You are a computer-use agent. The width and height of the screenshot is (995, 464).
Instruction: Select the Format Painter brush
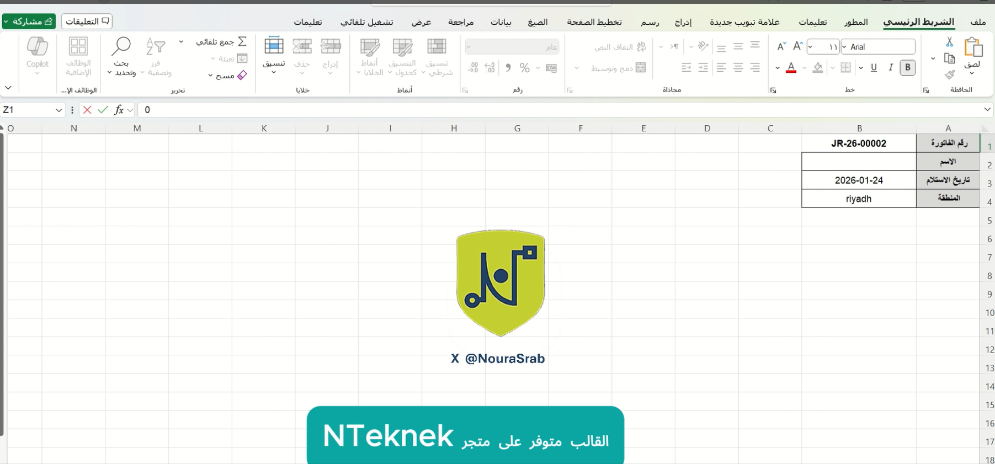click(949, 74)
